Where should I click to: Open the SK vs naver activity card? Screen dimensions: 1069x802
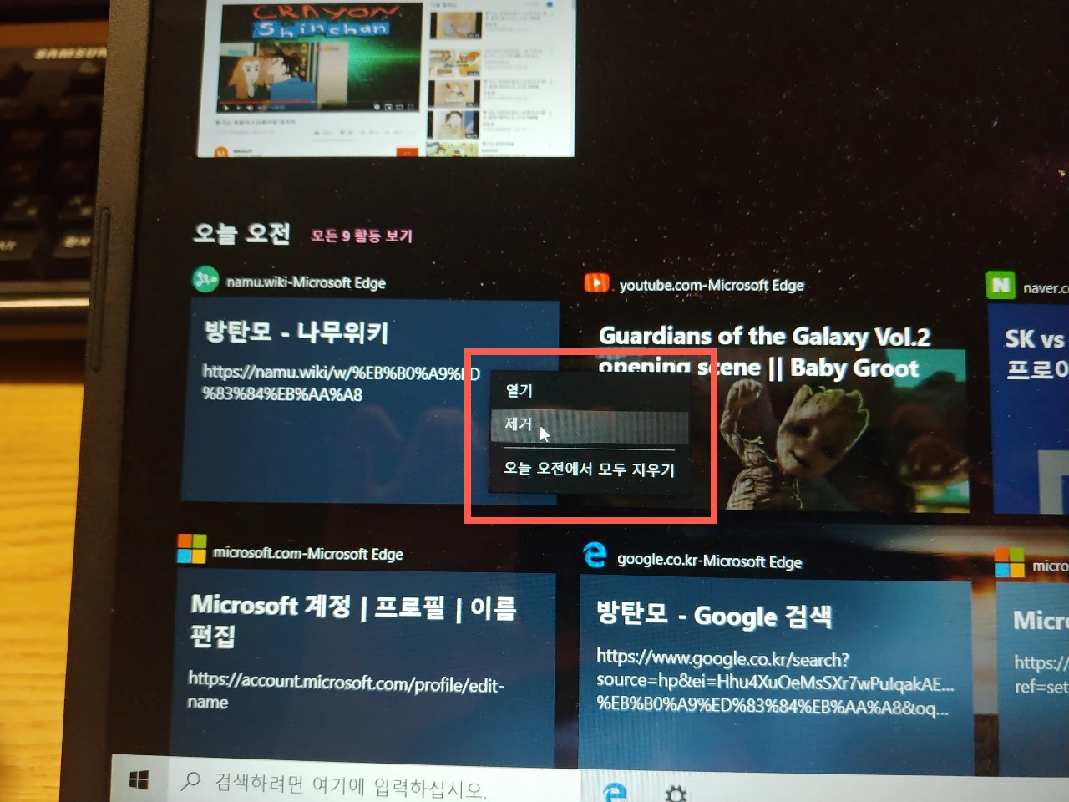point(1029,409)
